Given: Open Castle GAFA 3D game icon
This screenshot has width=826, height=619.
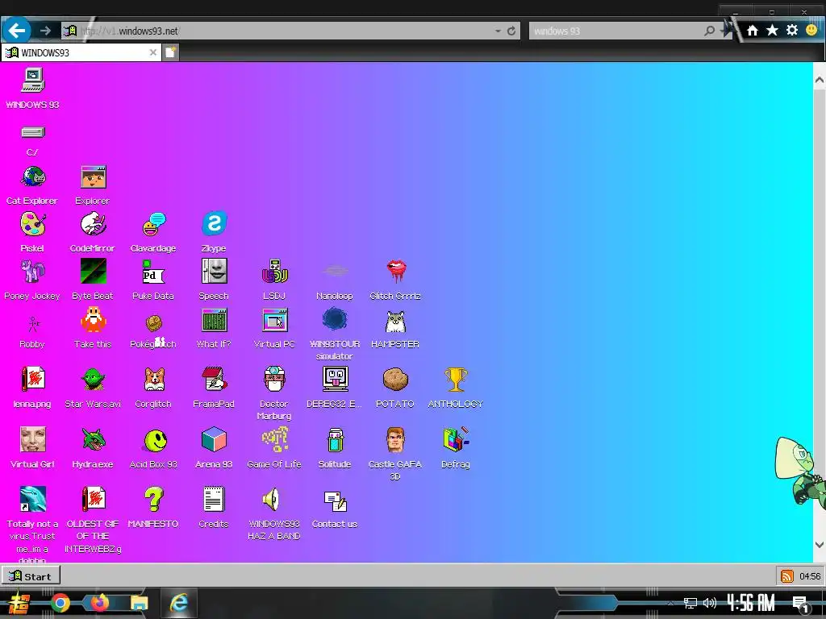Looking at the screenshot, I should click(x=395, y=440).
